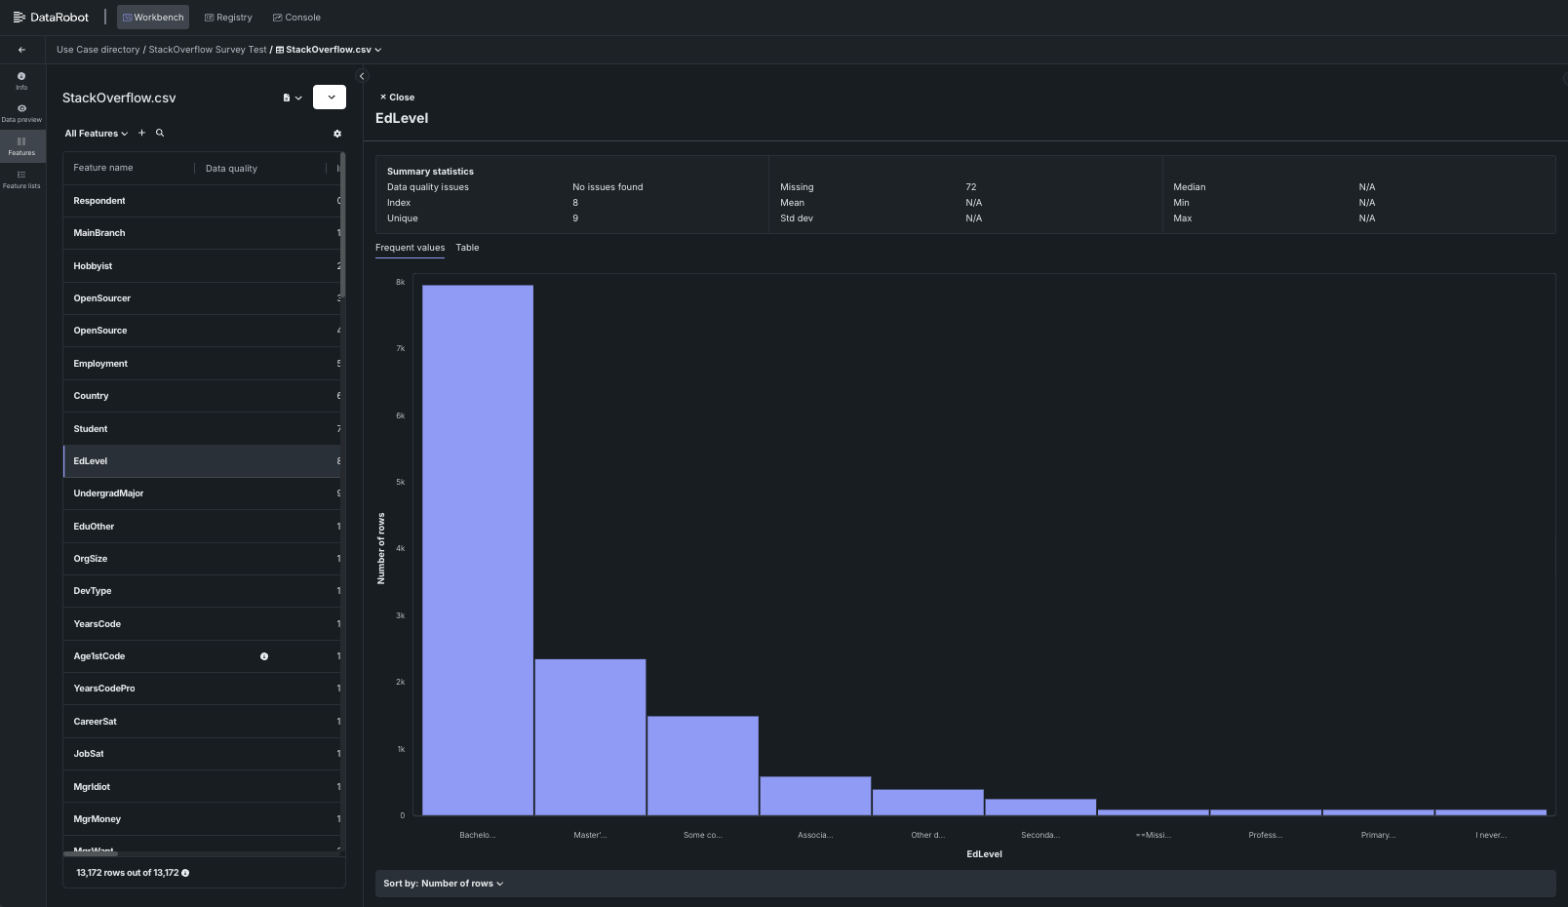1568x907 pixels.
Task: Expand the All Features dropdown
Action: (x=96, y=134)
